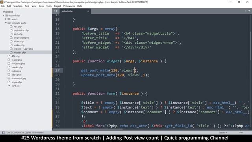Click line number 27 in gutter

[57, 70]
